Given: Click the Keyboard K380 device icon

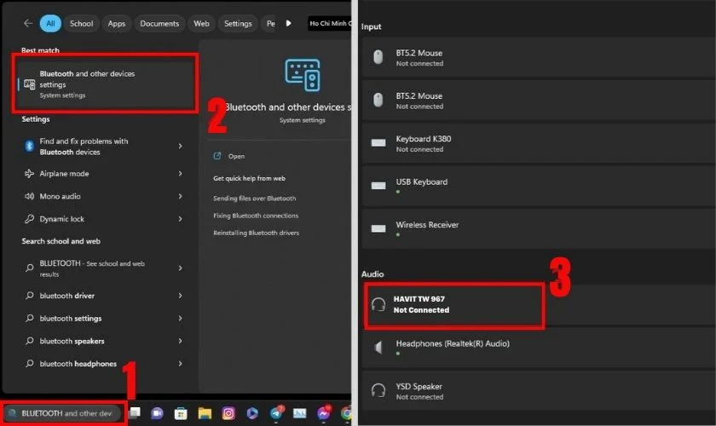Looking at the screenshot, I should (379, 143).
